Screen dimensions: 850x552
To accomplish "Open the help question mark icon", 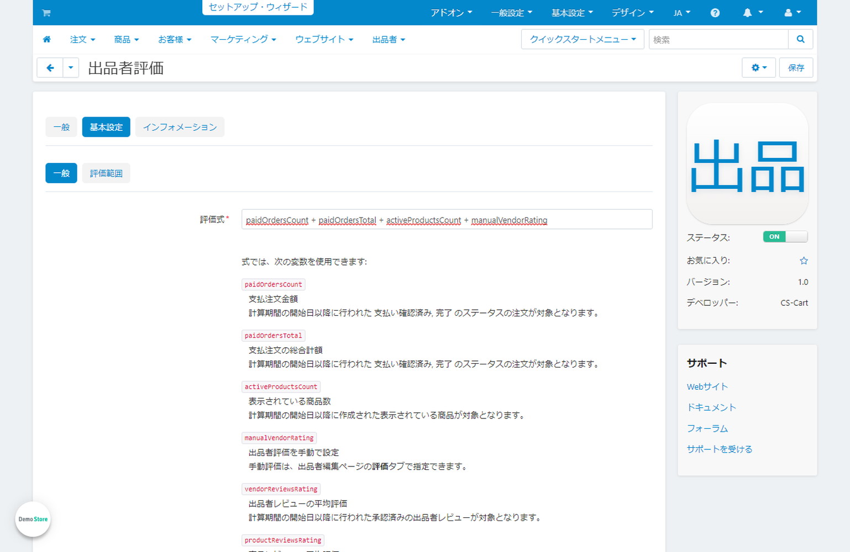I will click(715, 13).
